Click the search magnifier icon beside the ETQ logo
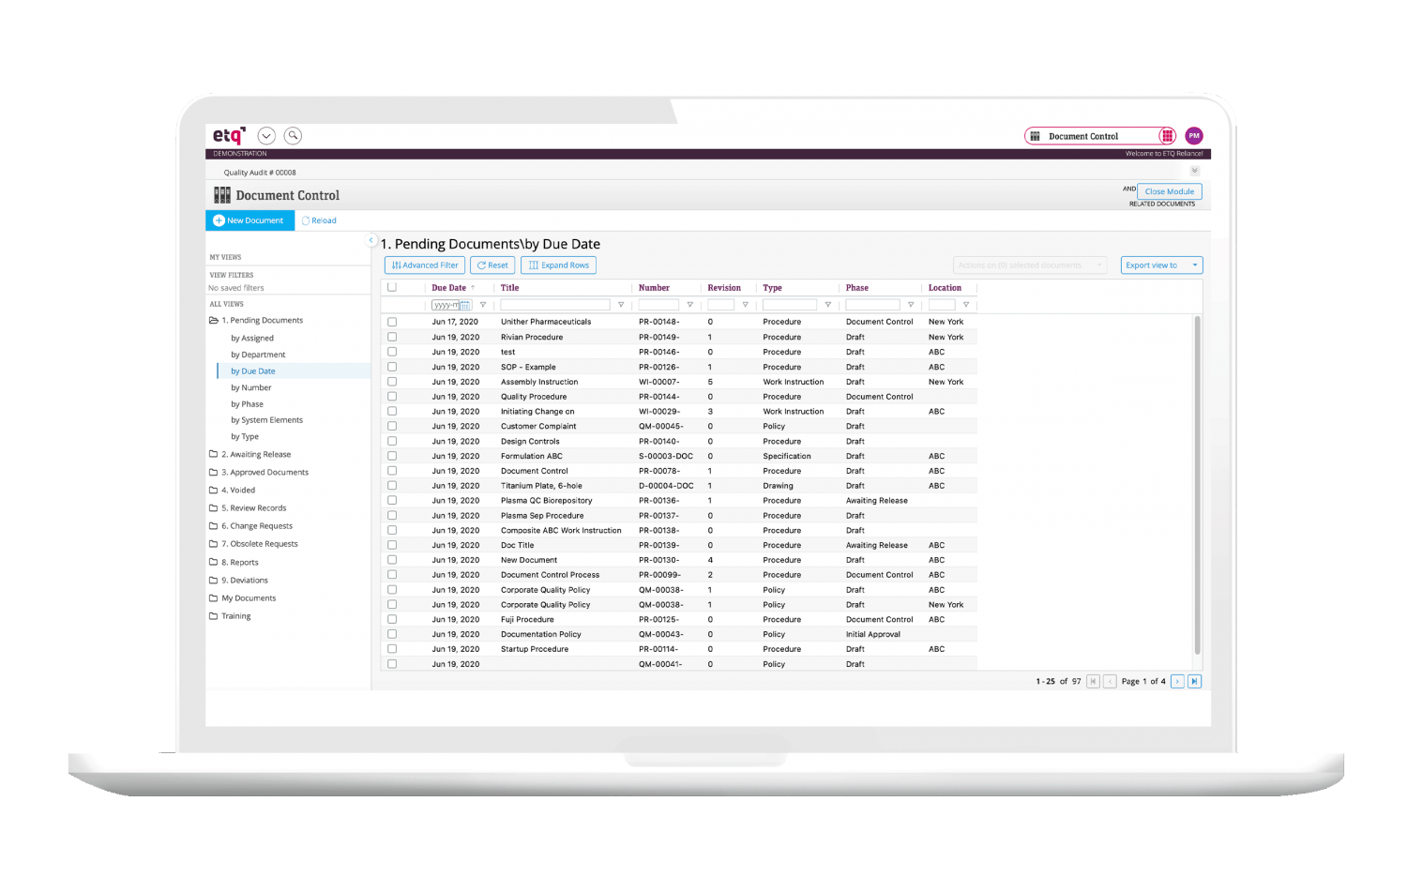 click(293, 136)
